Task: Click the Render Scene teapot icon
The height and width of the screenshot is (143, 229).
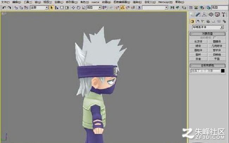Action: [x=209, y=8]
